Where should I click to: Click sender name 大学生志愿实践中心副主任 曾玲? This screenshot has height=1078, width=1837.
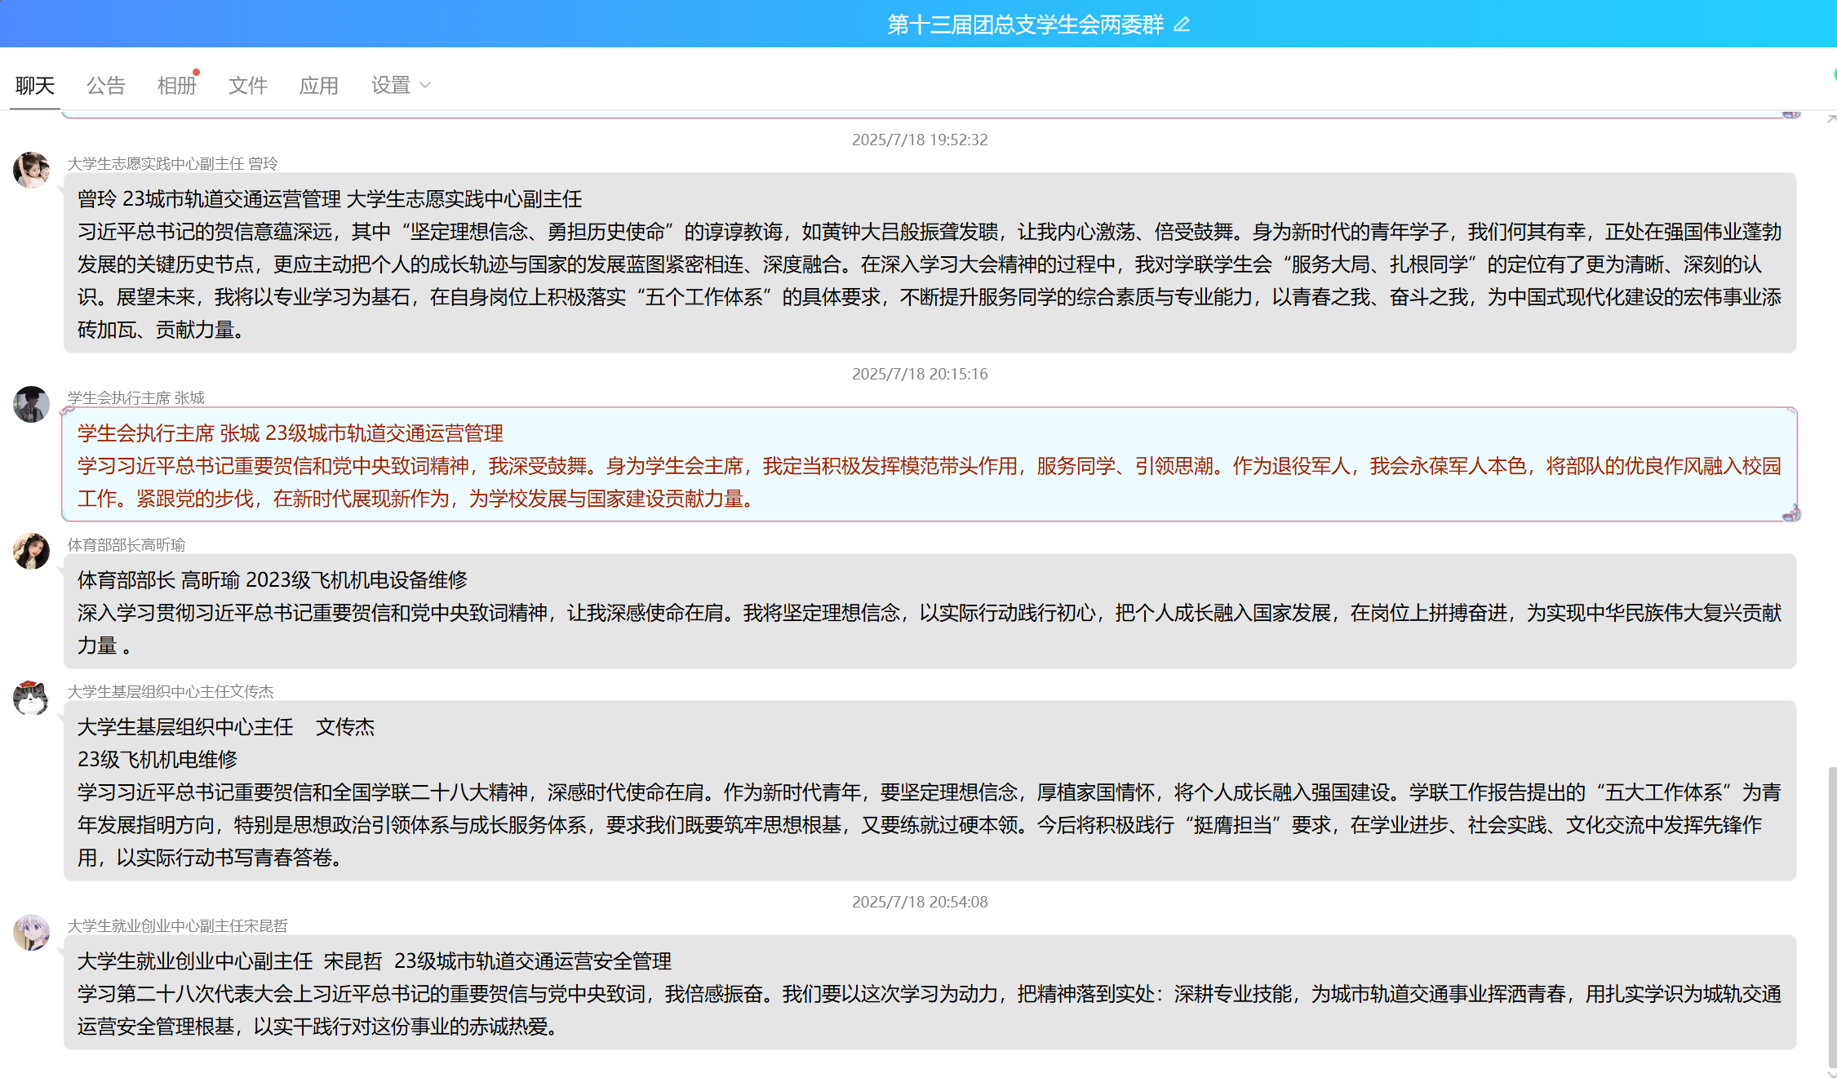point(171,163)
